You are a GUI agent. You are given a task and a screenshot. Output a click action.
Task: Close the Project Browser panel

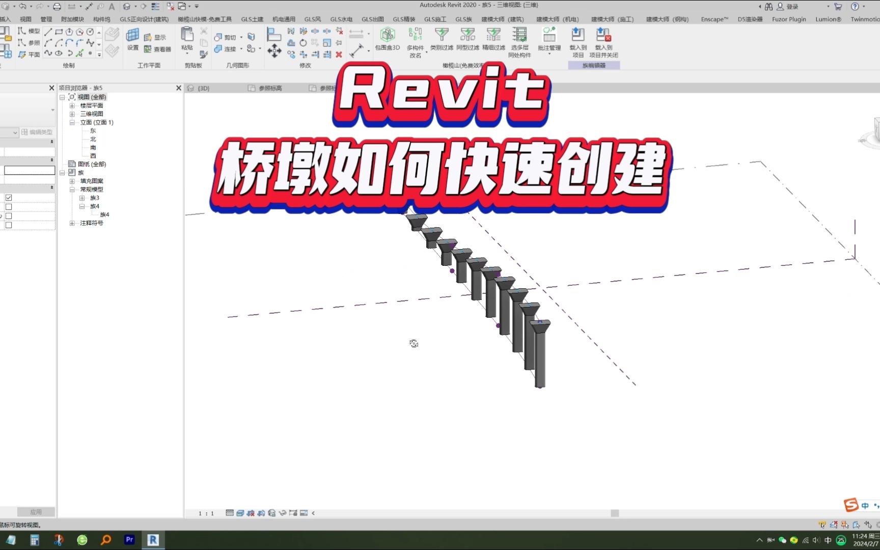179,88
